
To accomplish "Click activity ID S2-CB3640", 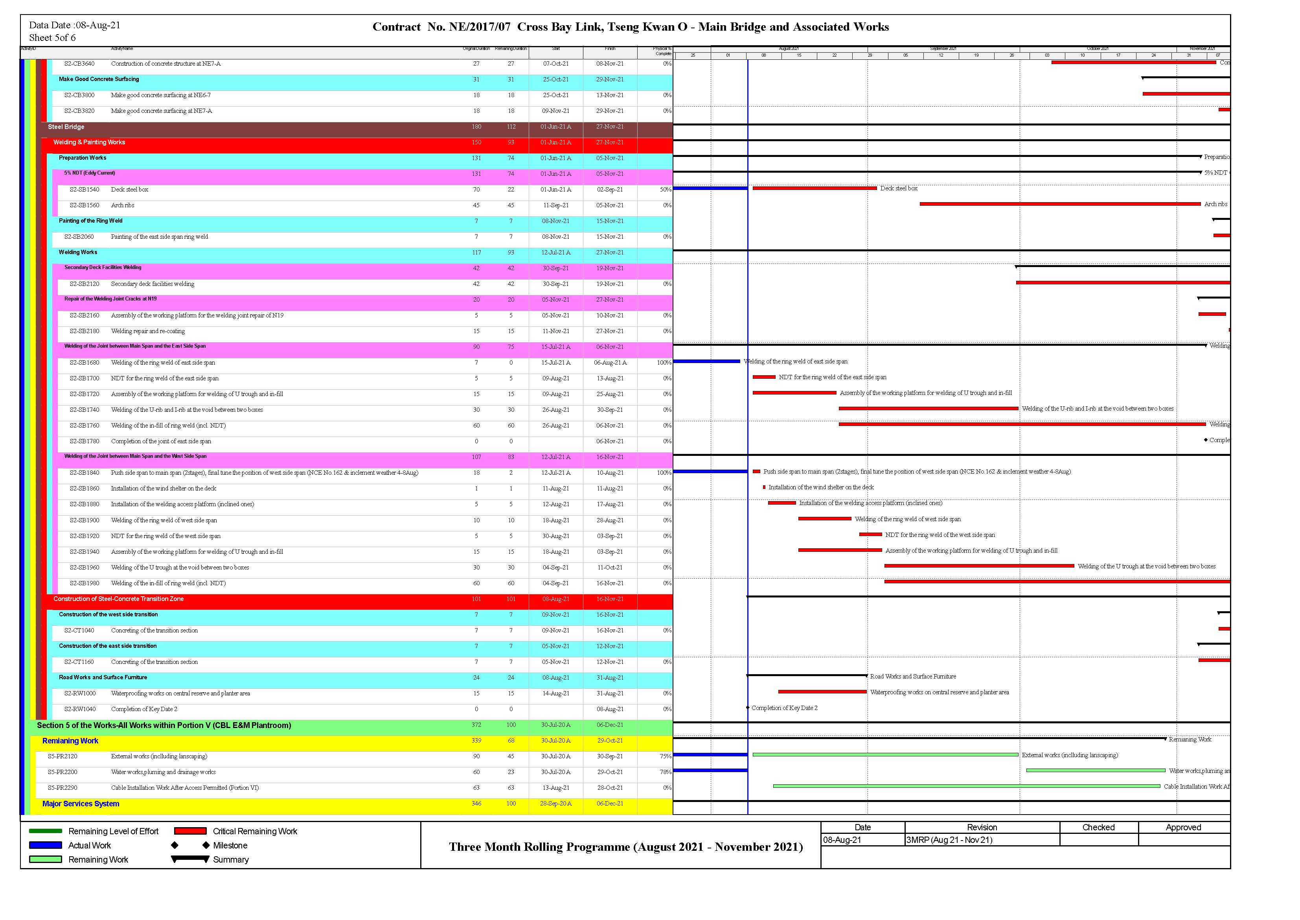I will pos(79,64).
